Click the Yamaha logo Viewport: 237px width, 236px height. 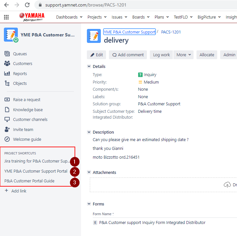pos(32,17)
